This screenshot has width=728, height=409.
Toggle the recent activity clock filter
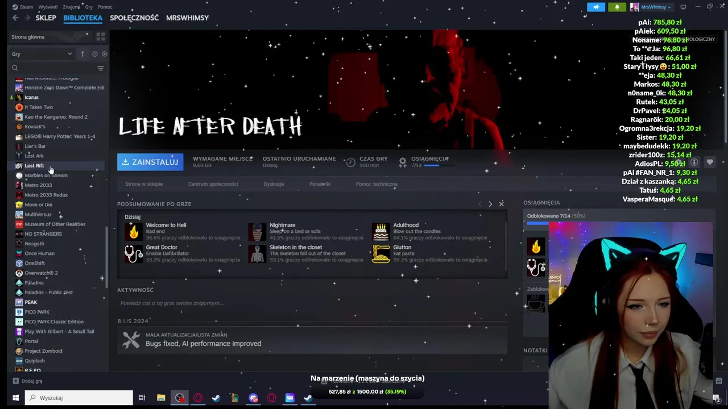(x=94, y=54)
